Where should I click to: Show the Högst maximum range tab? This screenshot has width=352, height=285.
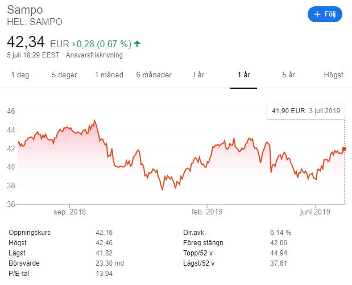click(x=334, y=75)
